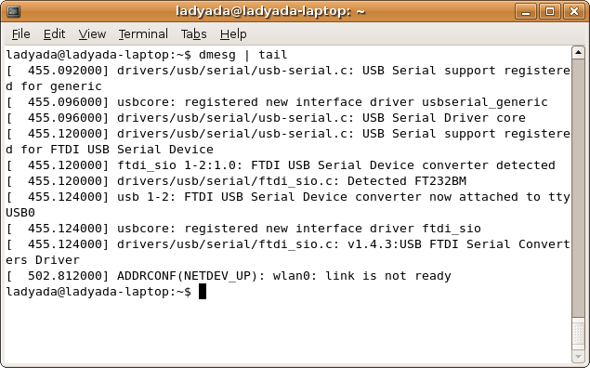Click the scrollbar up arrow
Screen dimensions: 590x368
coord(578,52)
